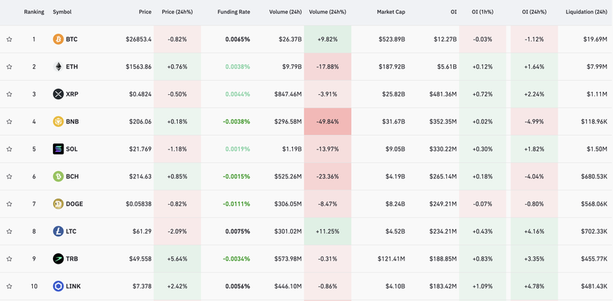Click the Bitcoin (BTC) coin icon
This screenshot has height=301, width=613.
coord(58,39)
